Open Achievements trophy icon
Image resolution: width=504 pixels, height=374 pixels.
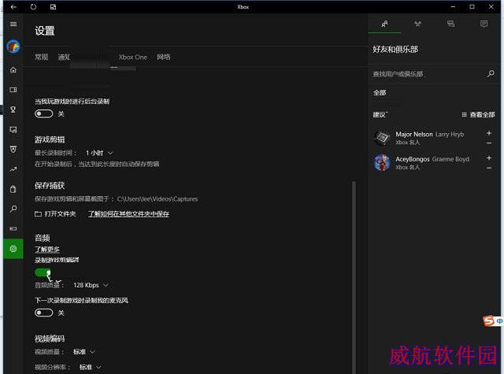click(x=13, y=109)
